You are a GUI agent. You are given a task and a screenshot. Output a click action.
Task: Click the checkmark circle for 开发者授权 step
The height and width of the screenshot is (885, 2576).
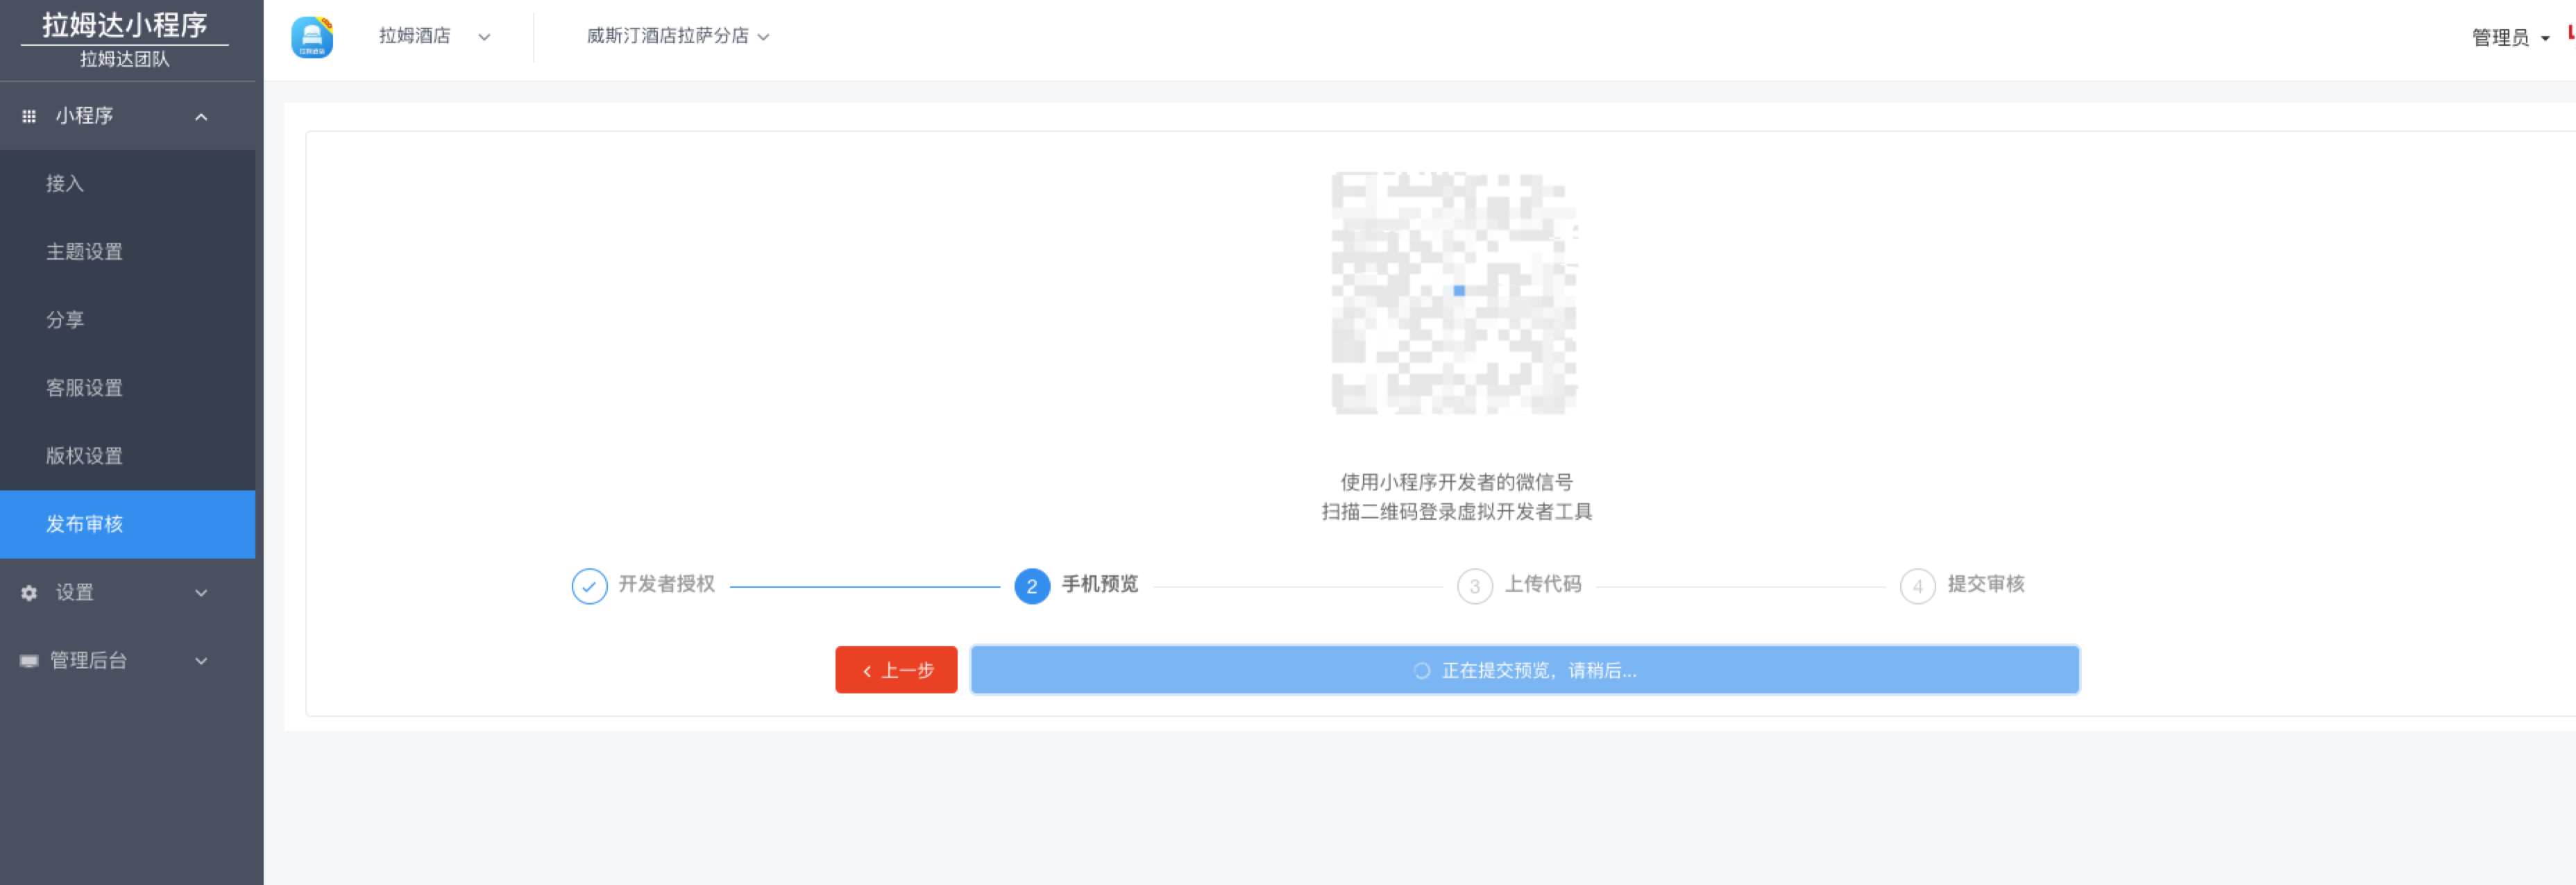[x=589, y=586]
